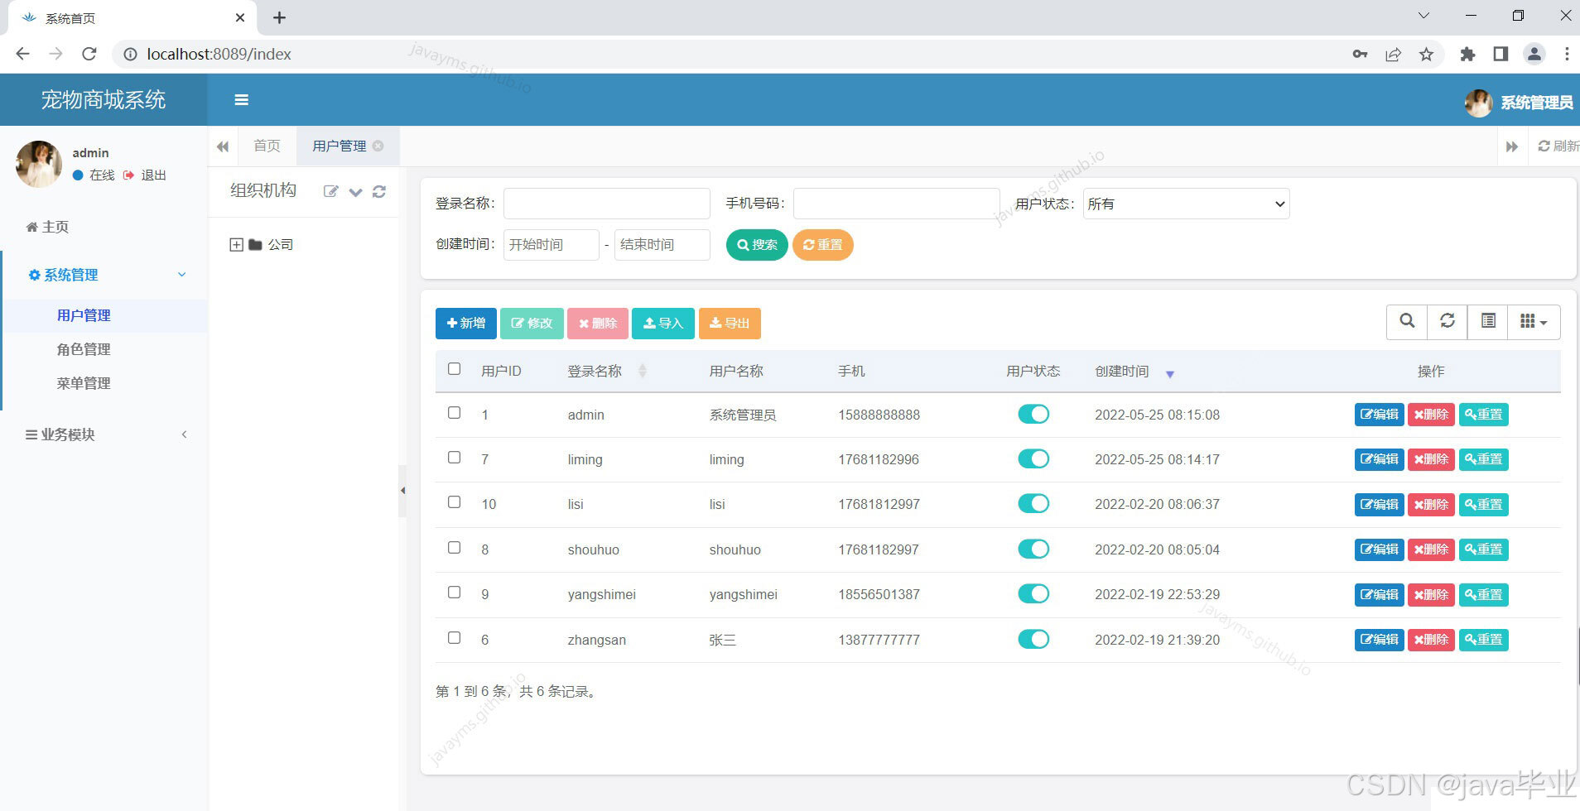
Task: Open the admin avatar in the sidebar
Action: pos(39,164)
